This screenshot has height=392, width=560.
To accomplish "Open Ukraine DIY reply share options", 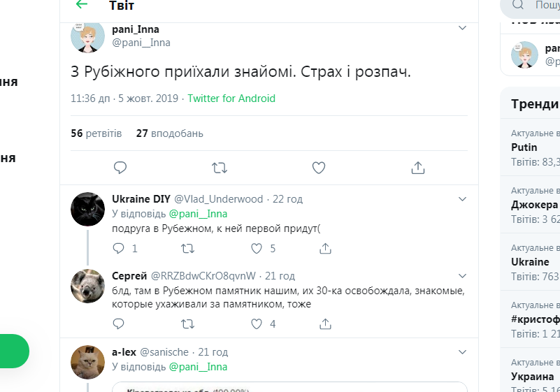I will point(325,248).
